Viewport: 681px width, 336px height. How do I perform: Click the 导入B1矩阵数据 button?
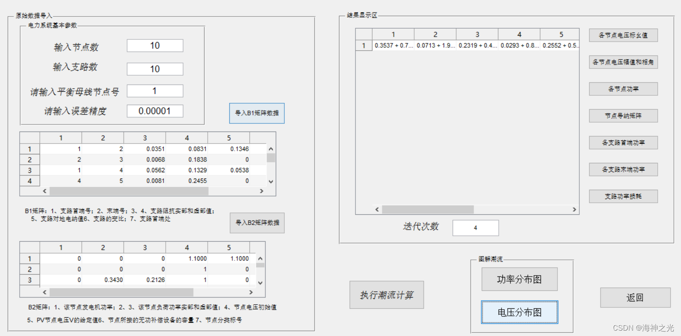257,113
